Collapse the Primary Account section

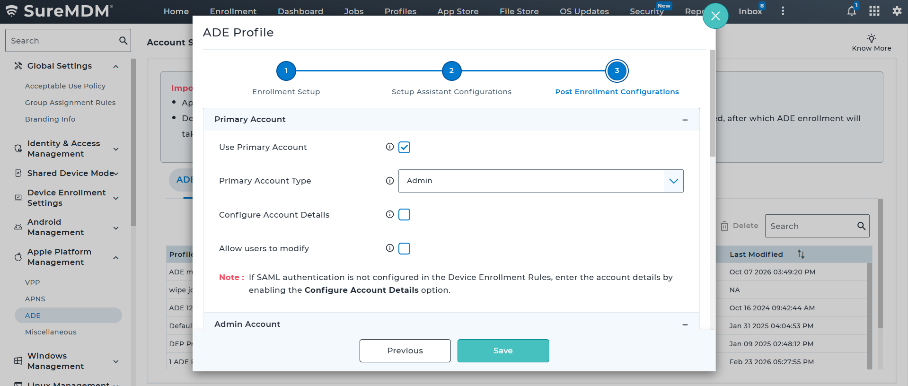pyautogui.click(x=685, y=120)
